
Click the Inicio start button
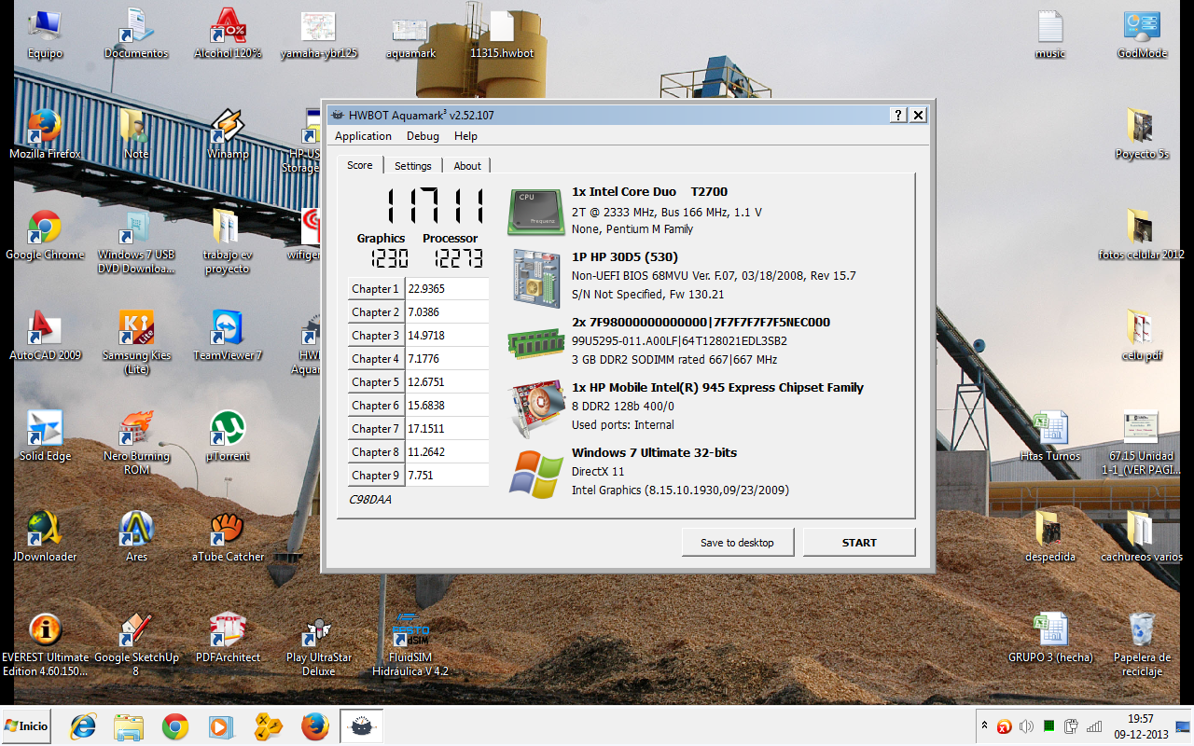click(26, 725)
